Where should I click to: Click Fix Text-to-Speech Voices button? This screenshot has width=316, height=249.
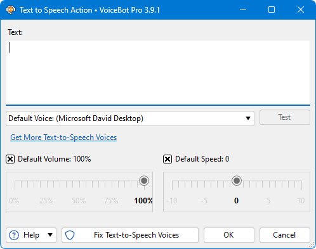tap(130, 235)
